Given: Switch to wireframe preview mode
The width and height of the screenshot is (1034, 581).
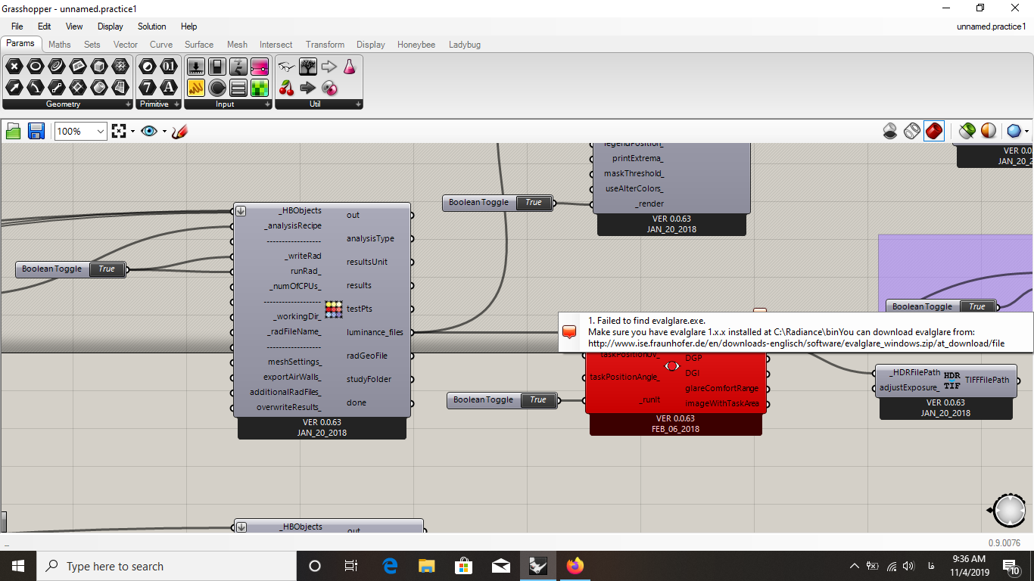Looking at the screenshot, I should point(912,132).
